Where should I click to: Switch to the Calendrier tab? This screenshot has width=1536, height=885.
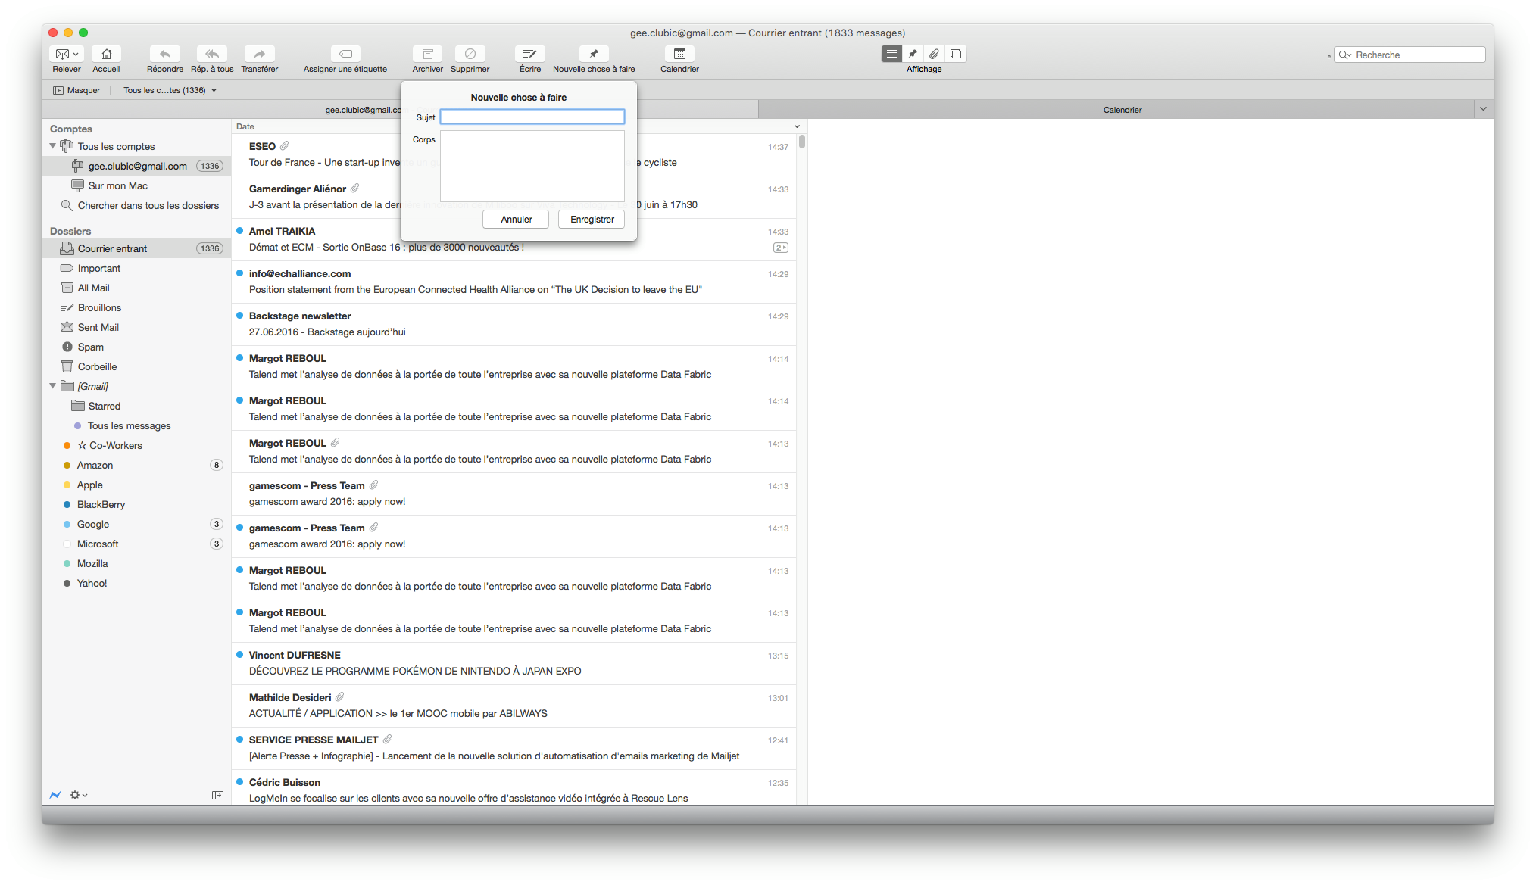coord(1122,110)
